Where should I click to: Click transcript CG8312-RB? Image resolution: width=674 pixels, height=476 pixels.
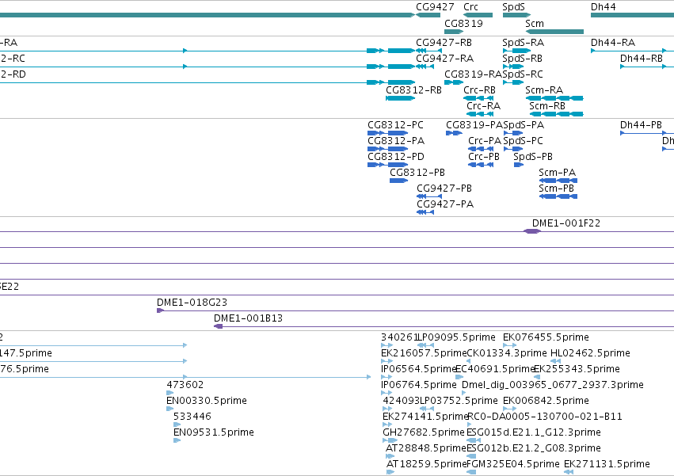click(x=413, y=90)
